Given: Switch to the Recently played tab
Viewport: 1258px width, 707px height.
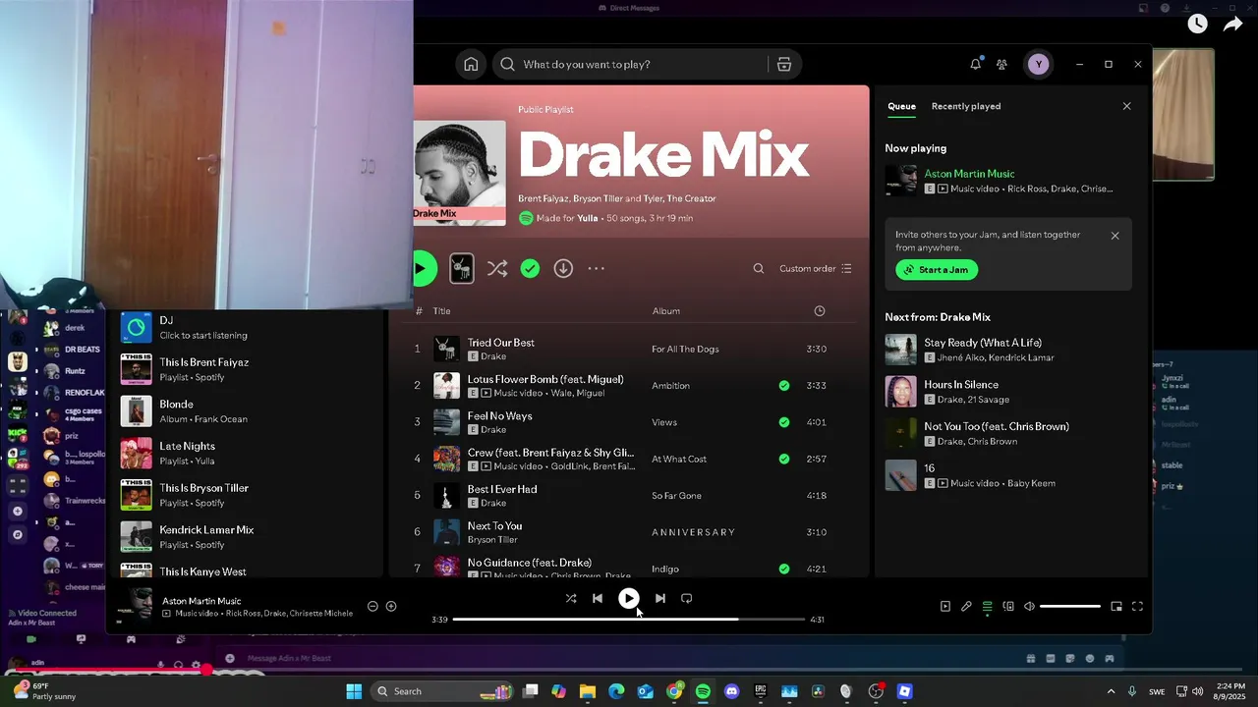Looking at the screenshot, I should pyautogui.click(x=966, y=106).
